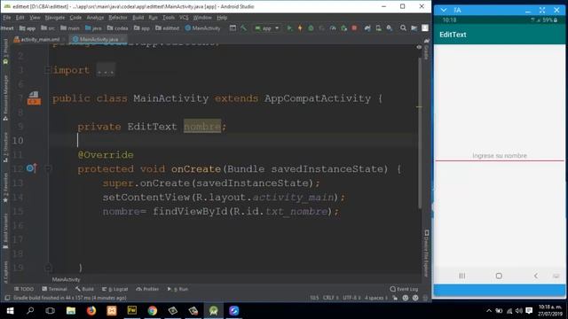Click the MainActivity breadcrumb in navigation bar
Screen dimensions: 568x319
tap(202, 28)
